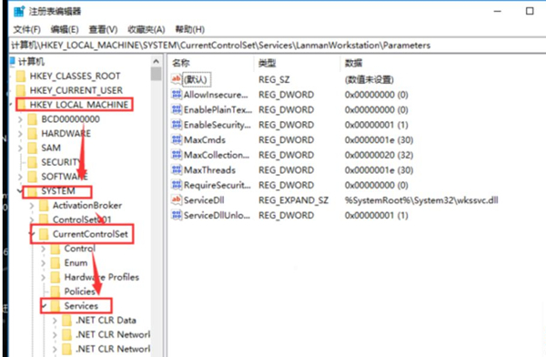Click the HKEY_CLASSES_ROOT folder icon
The width and height of the screenshot is (546, 357).
pos(21,76)
